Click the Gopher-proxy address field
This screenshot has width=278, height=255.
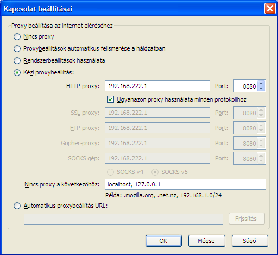157,143
